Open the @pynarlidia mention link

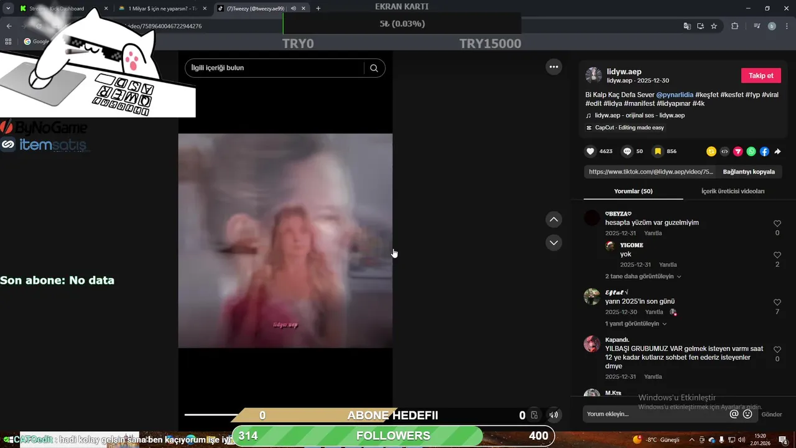tap(675, 95)
